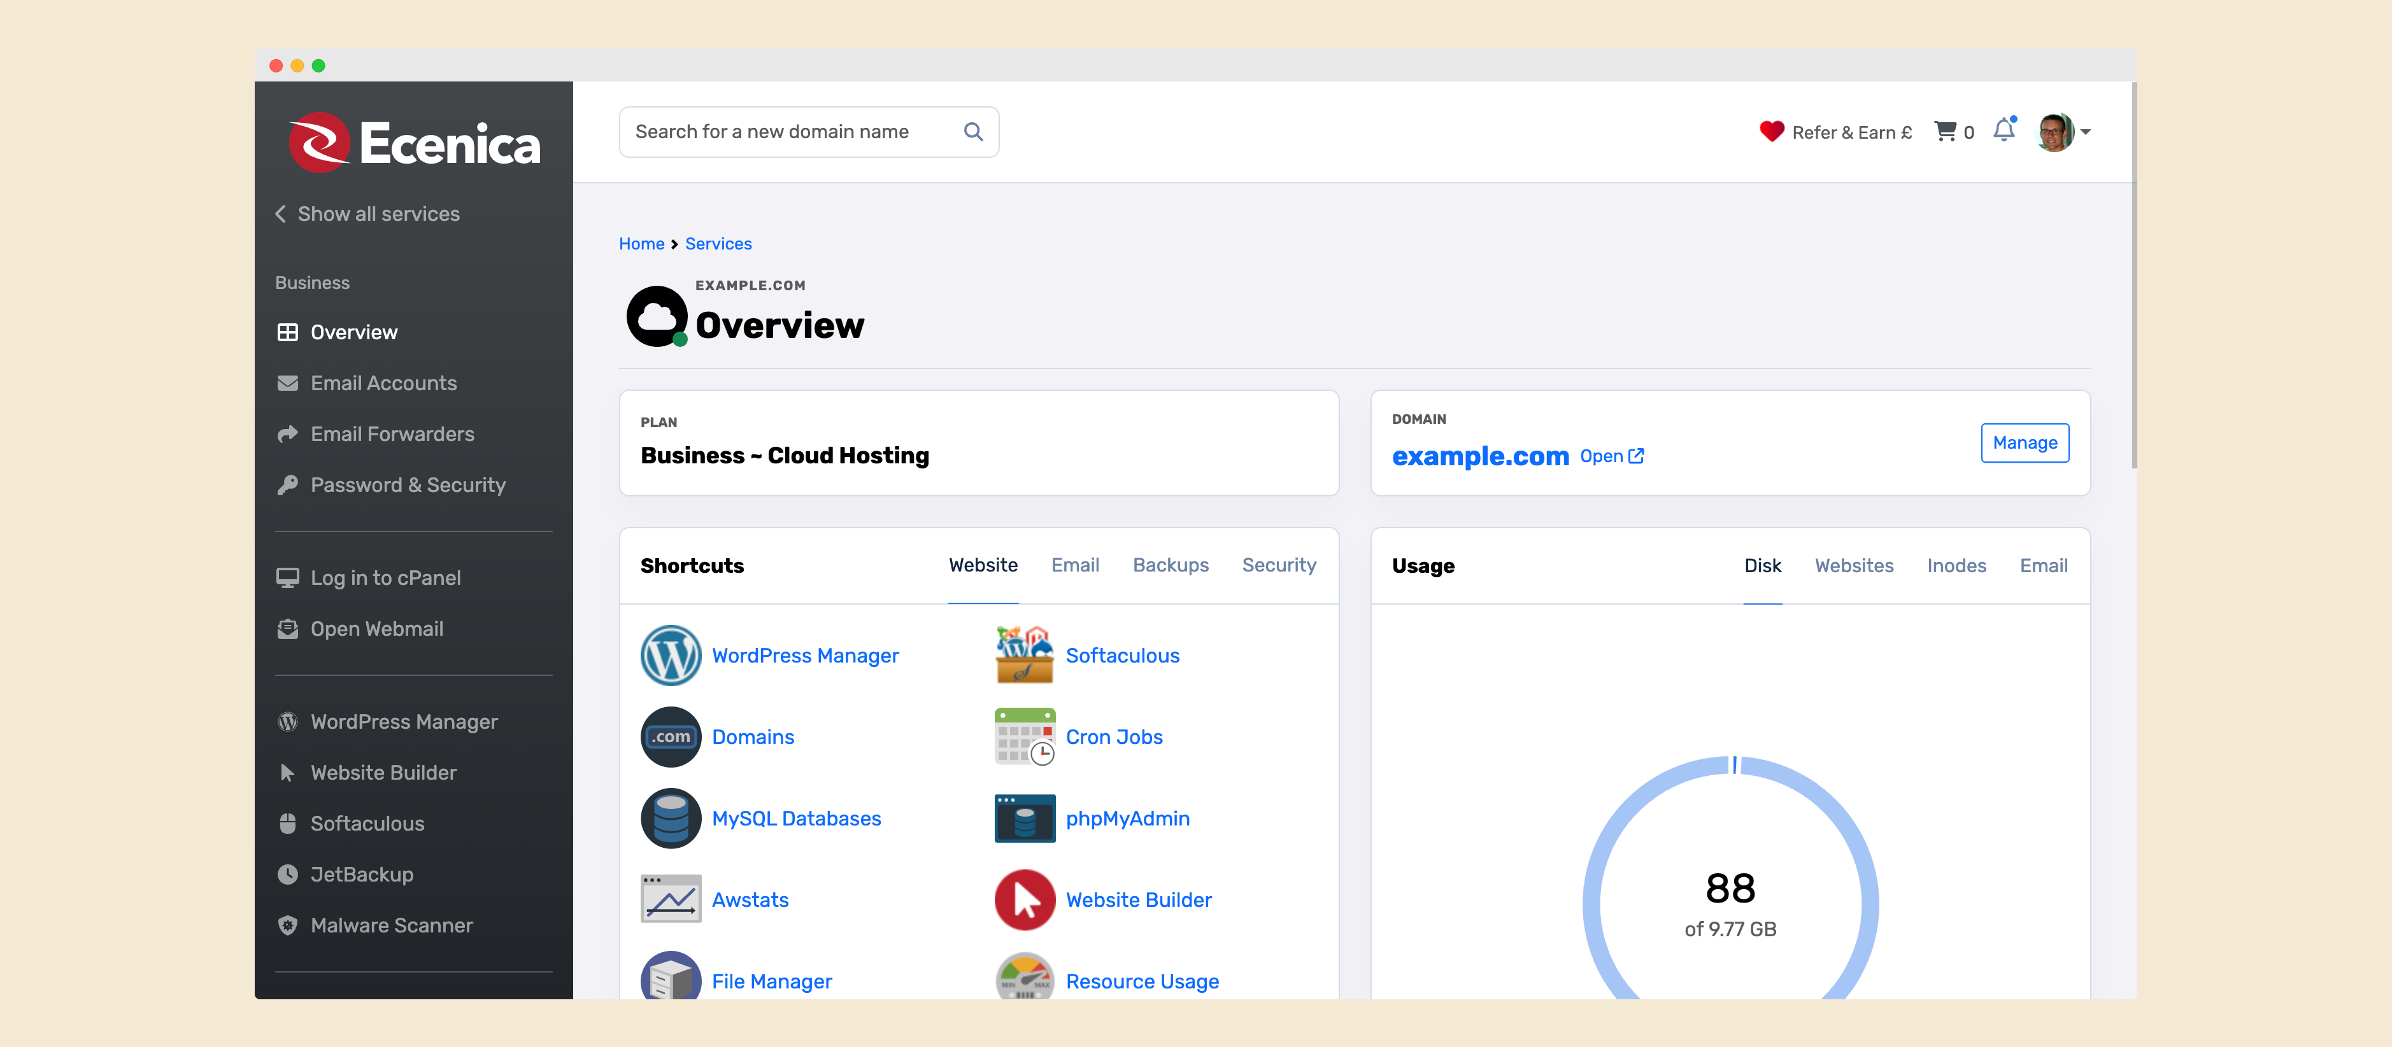Open the MySQL Databases shortcut icon
The height and width of the screenshot is (1047, 2392).
pos(671,819)
